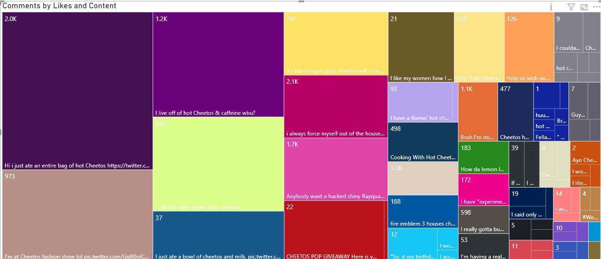The image size is (601, 259).
Task: Select the dark tile labeled 5
Action: click(520, 229)
